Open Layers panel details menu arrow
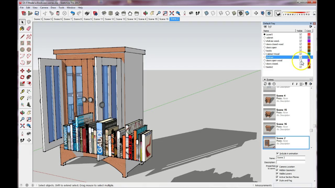 click(311, 27)
